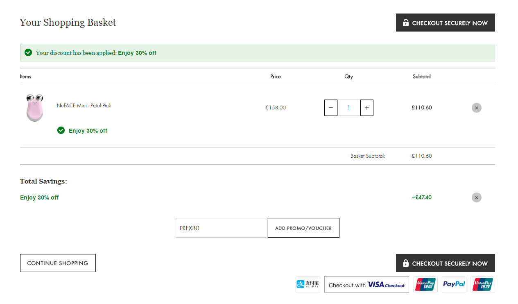Viewport: 518px width, 304px height.
Task: Click Enjoy 30% off under Total Savings
Action: point(39,197)
